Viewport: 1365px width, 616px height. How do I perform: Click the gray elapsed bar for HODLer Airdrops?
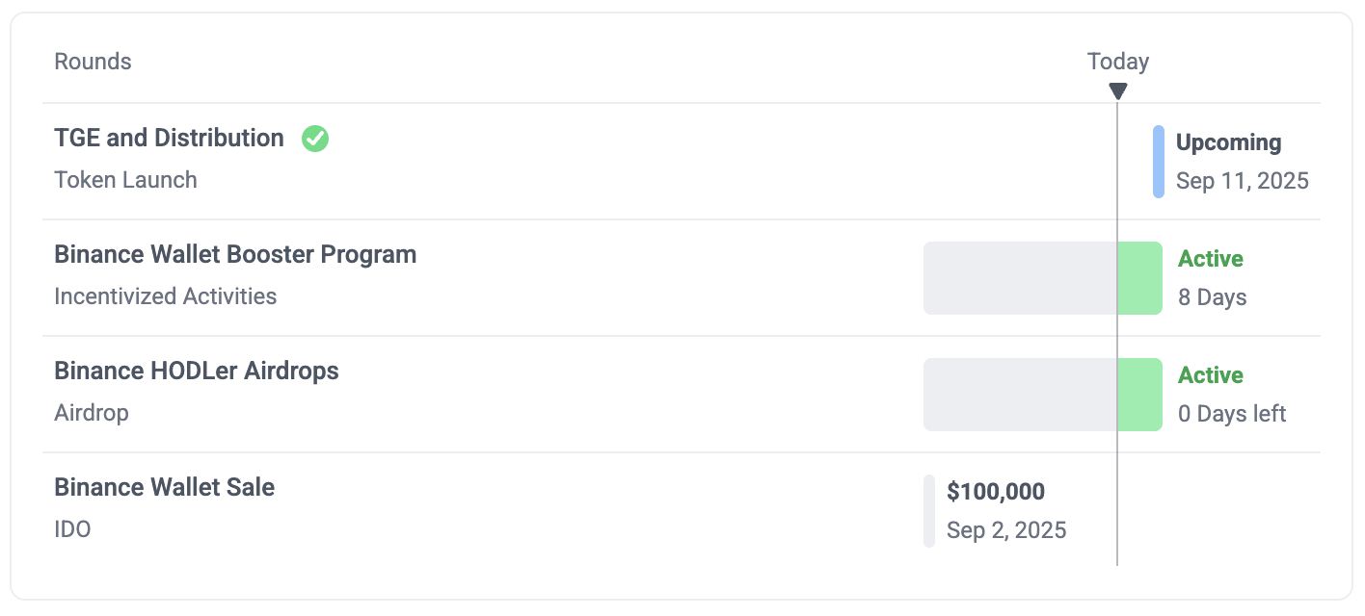(x=1019, y=395)
